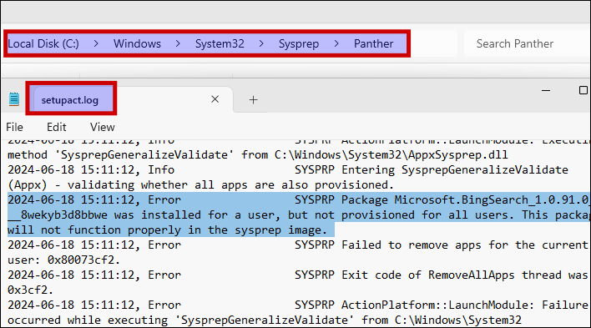
Task: Go to Windows folder breadcrumb
Action: point(137,43)
